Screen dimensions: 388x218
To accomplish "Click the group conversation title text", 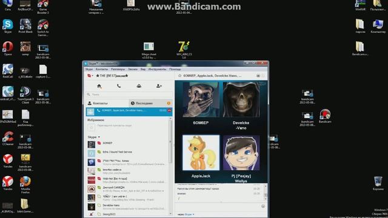I will point(212,76).
